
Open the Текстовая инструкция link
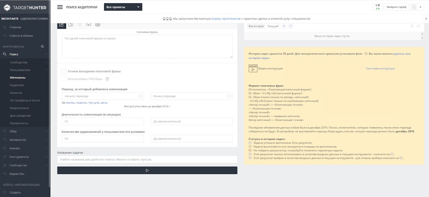[x=380, y=69]
